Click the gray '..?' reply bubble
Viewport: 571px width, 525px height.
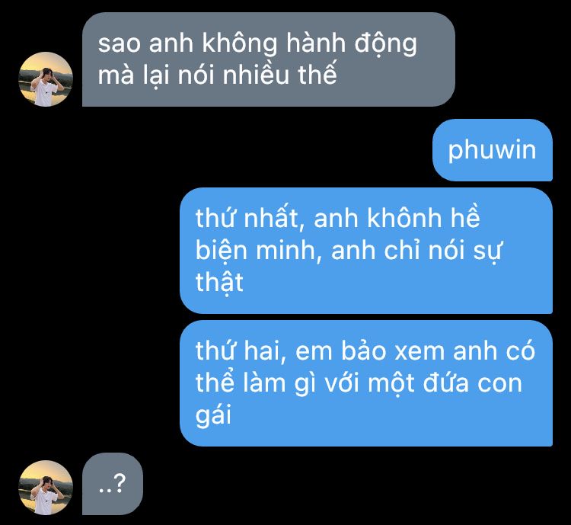point(113,484)
